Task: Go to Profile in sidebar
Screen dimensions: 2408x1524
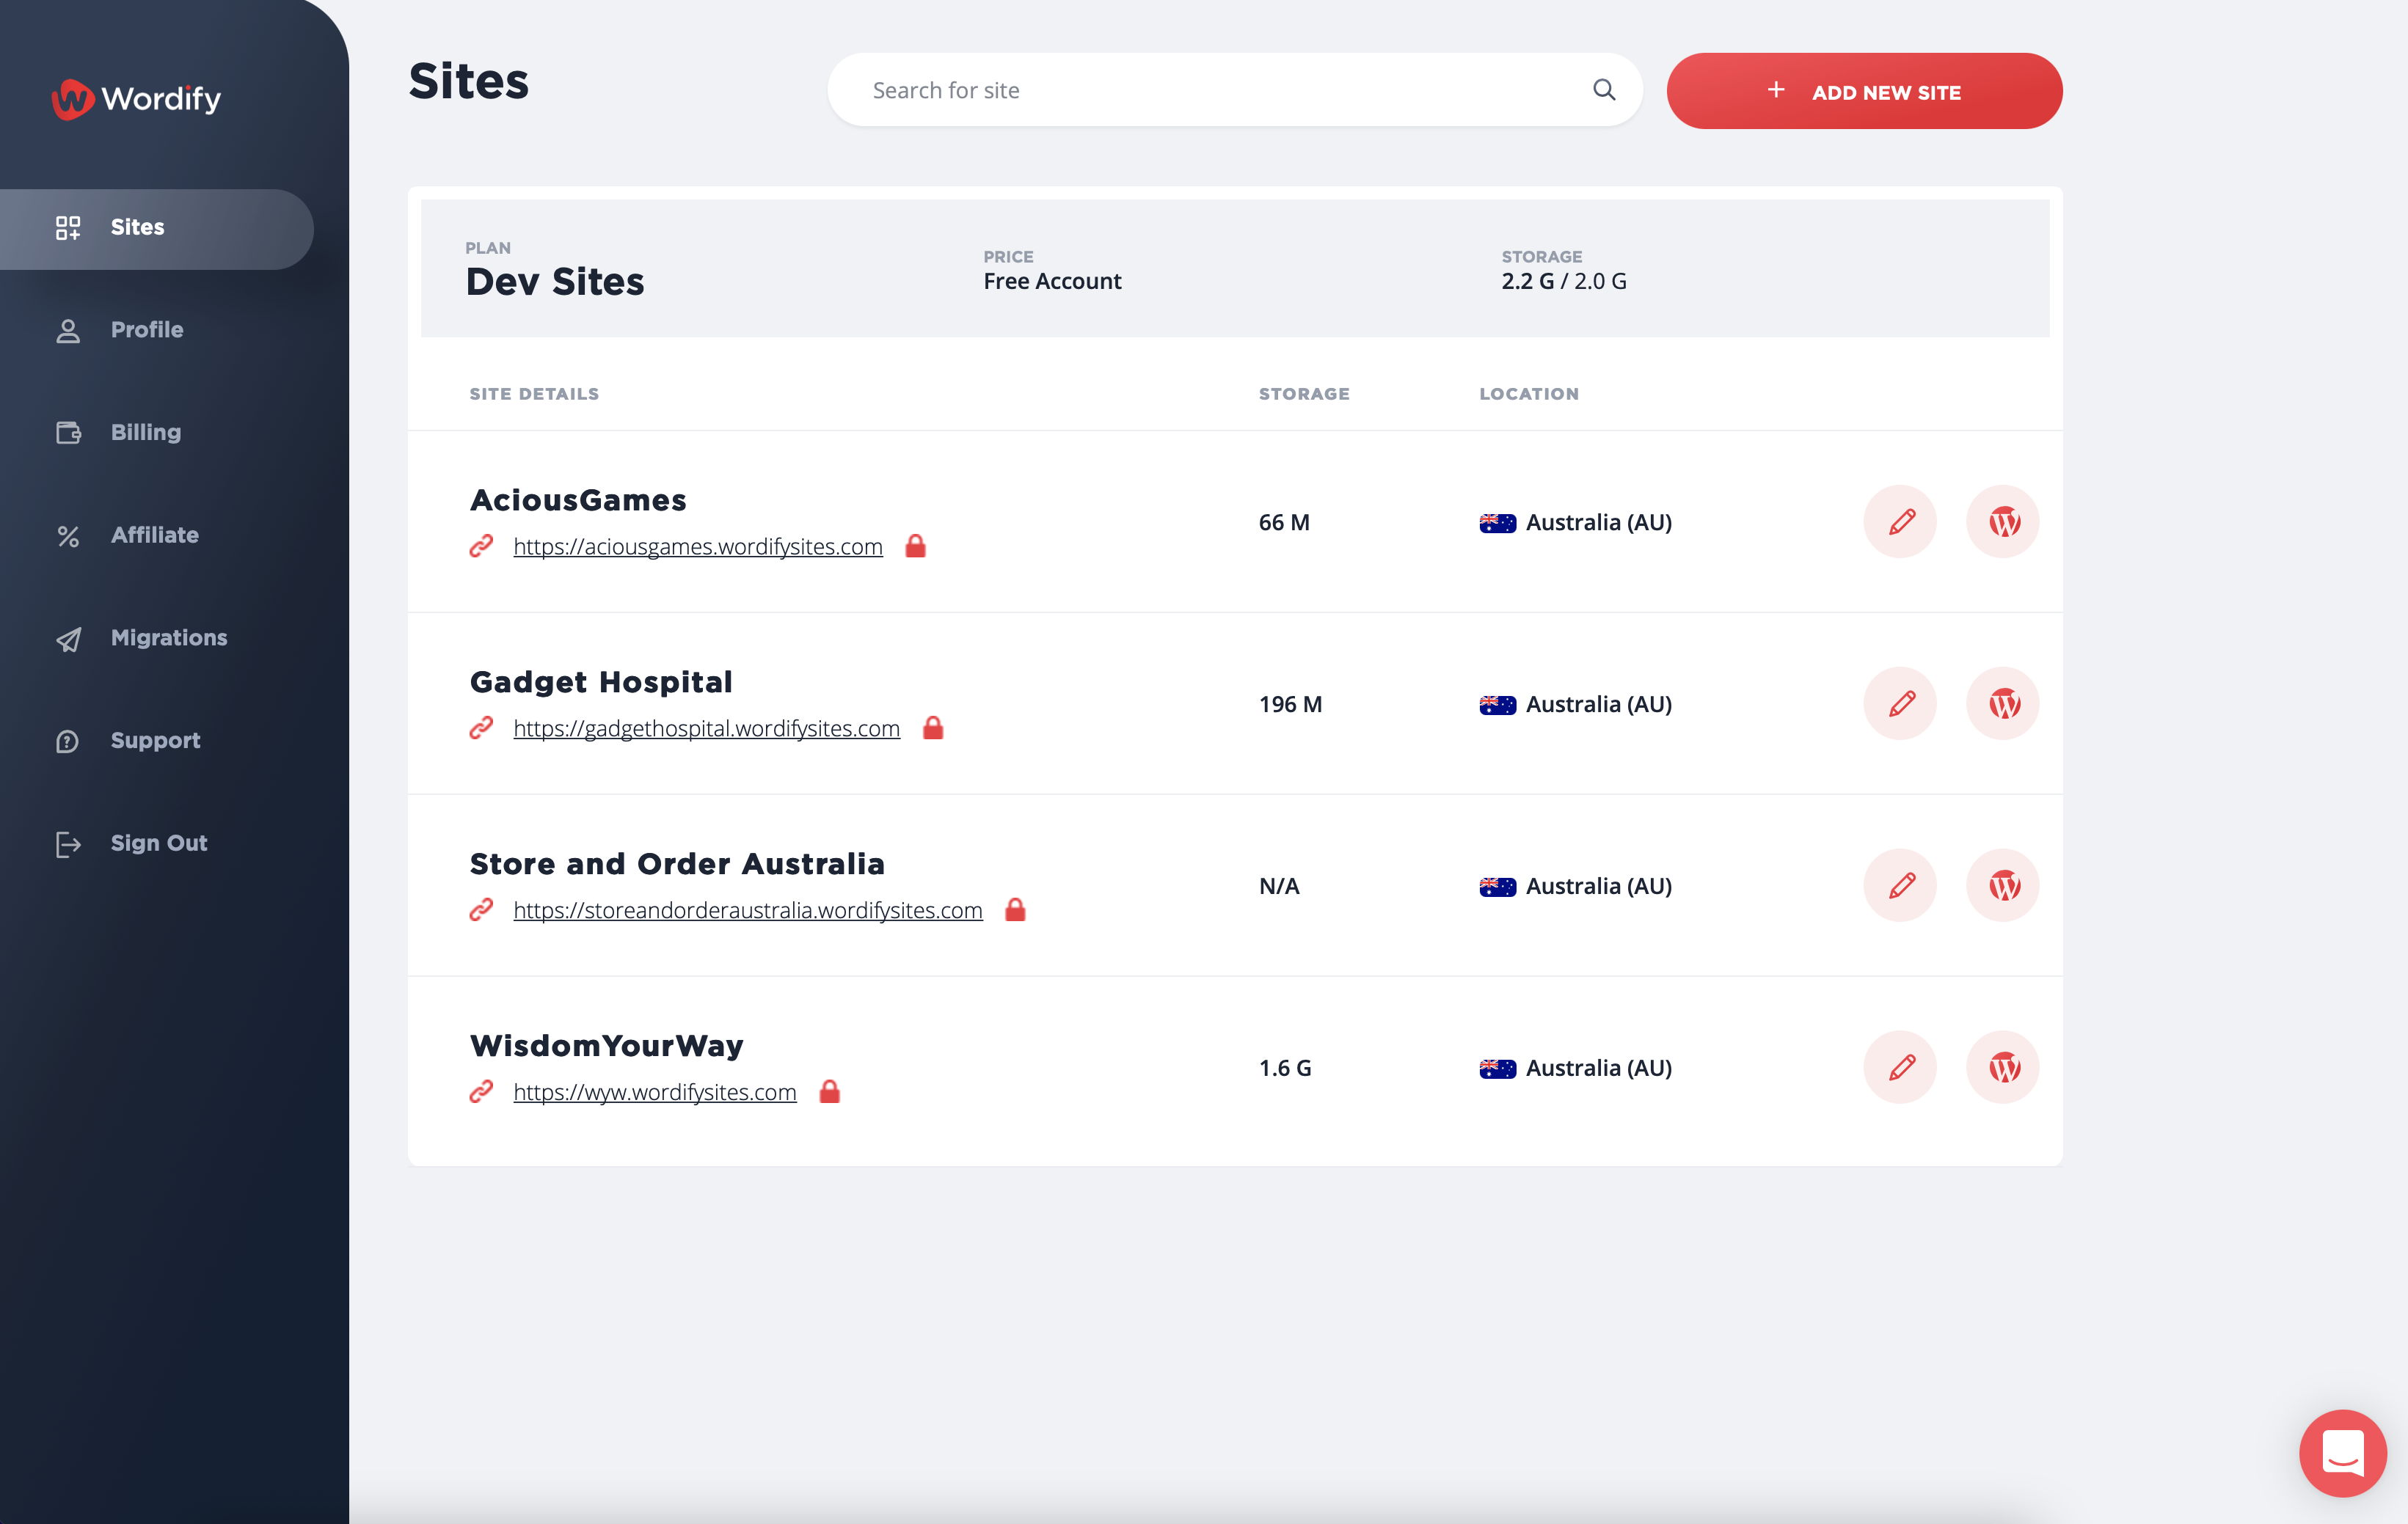Action: [147, 330]
